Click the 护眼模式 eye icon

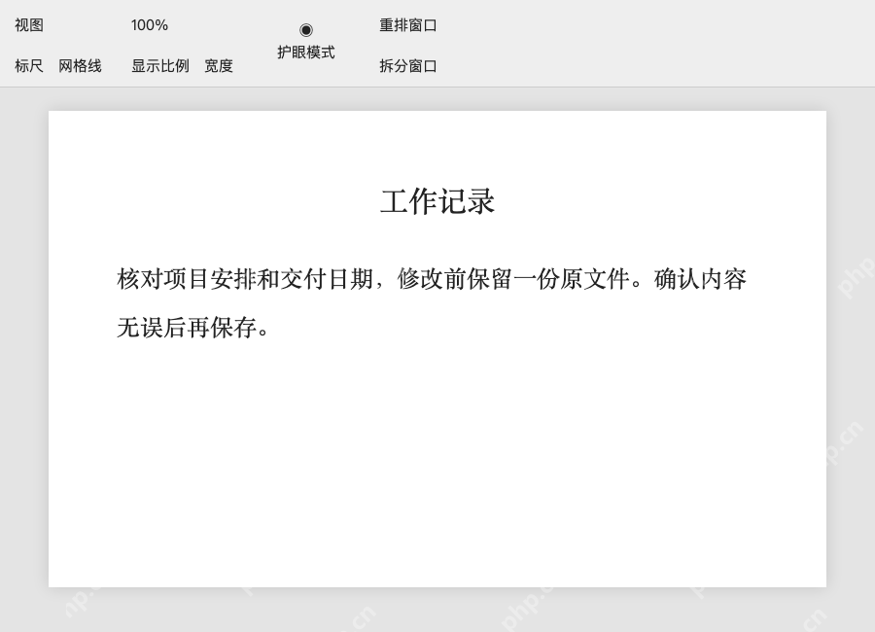click(x=306, y=29)
